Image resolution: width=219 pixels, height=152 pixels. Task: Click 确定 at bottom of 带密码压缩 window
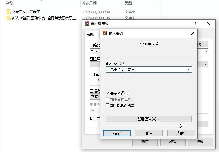145,142
